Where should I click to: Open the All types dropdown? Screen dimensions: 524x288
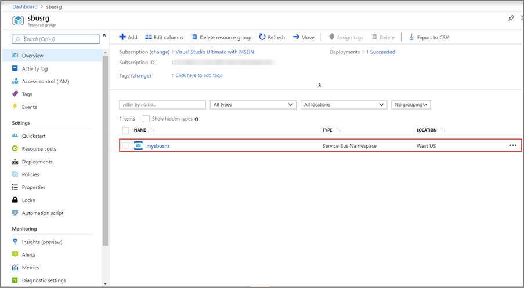[253, 105]
